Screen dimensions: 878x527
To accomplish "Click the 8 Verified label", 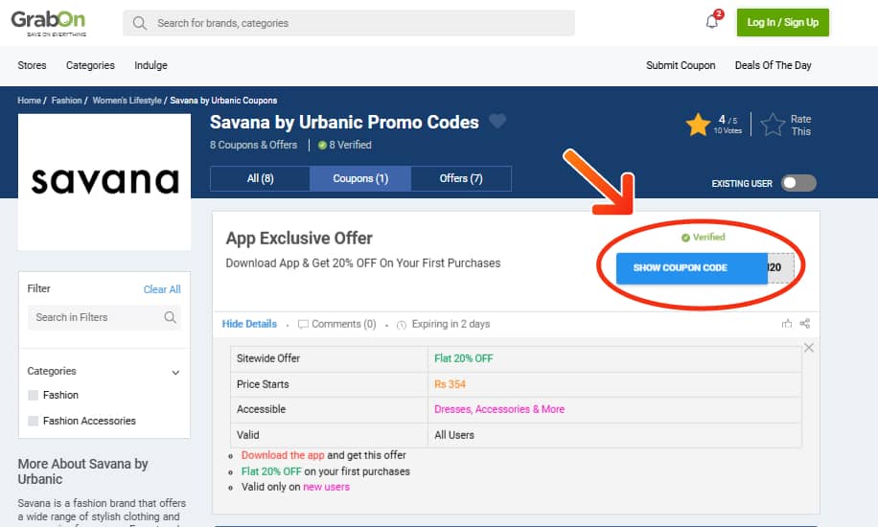I will pos(350,145).
